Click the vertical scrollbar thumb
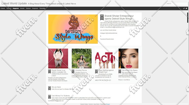The width and height of the screenshot is (189, 105). tap(188, 18)
